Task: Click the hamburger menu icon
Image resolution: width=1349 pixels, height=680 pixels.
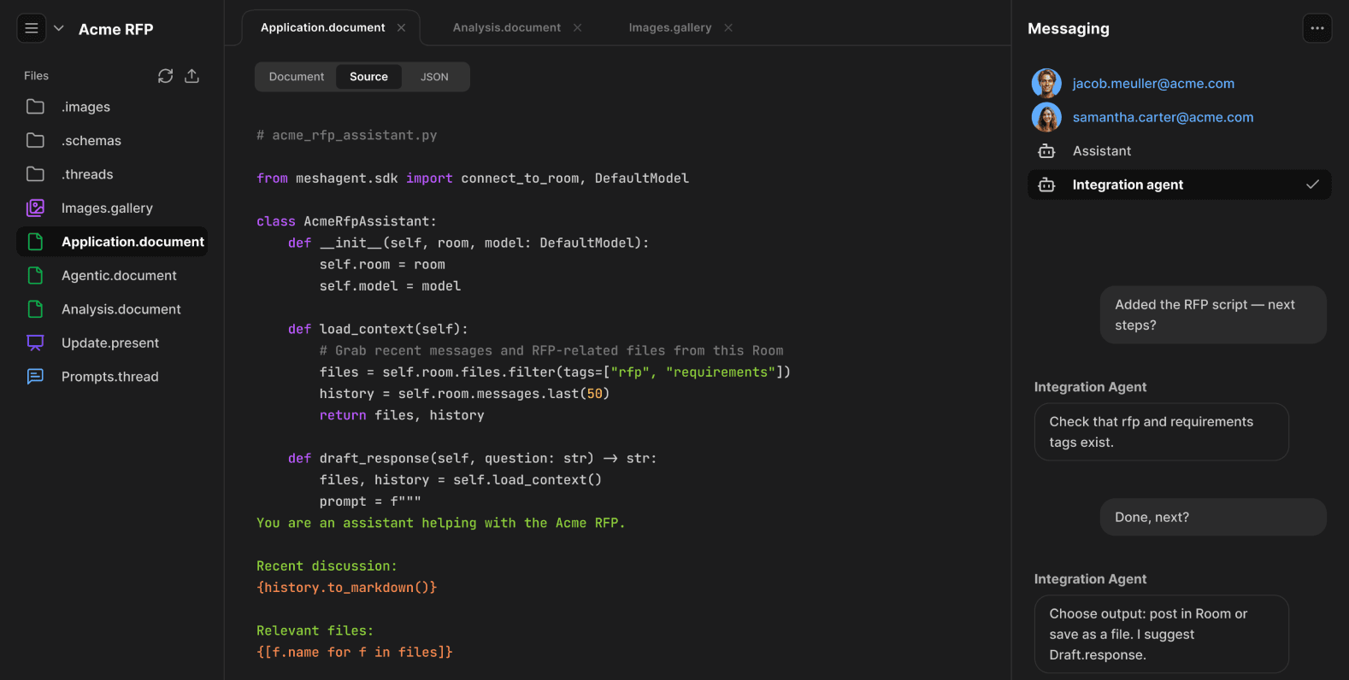Action: pos(32,28)
